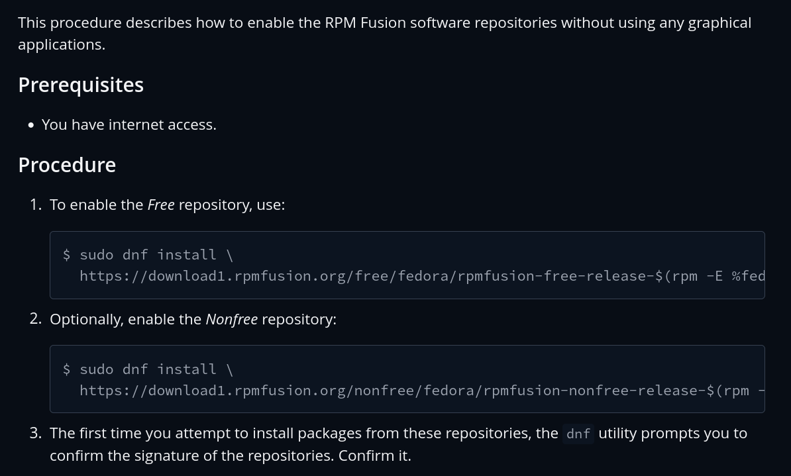Image resolution: width=791 pixels, height=476 pixels.
Task: Click "sudo dnf install" in the first code block
Action: [148, 255]
